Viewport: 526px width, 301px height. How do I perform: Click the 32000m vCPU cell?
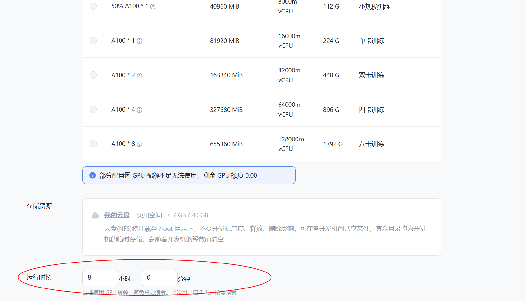click(289, 75)
